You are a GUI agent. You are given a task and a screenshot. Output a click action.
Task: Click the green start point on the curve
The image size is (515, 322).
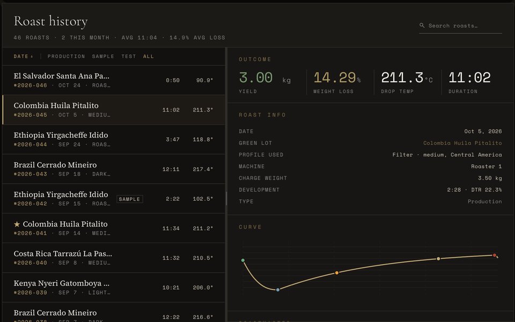(x=242, y=260)
